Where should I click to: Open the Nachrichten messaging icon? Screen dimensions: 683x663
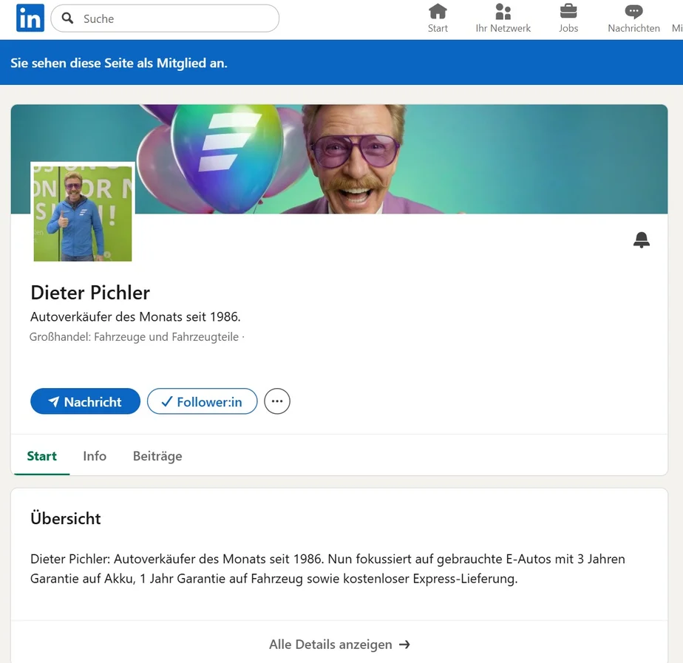[633, 12]
